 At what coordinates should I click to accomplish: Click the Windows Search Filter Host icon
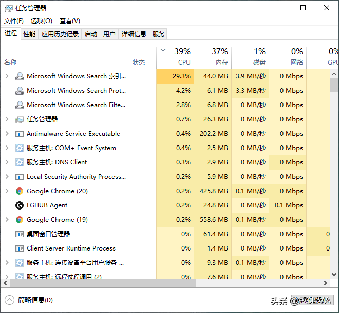click(20, 105)
